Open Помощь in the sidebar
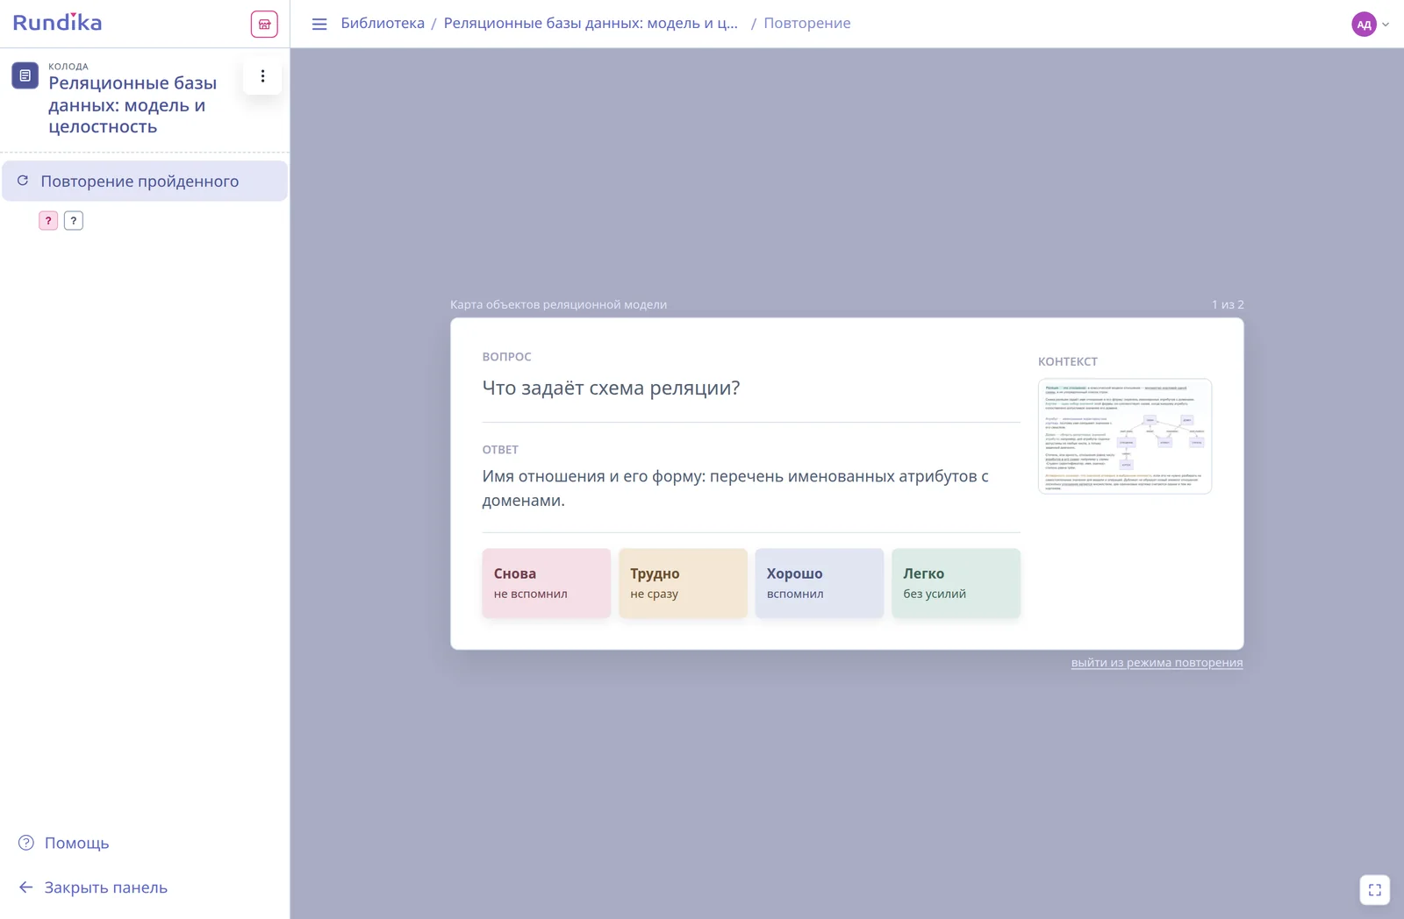This screenshot has height=919, width=1404. point(77,843)
